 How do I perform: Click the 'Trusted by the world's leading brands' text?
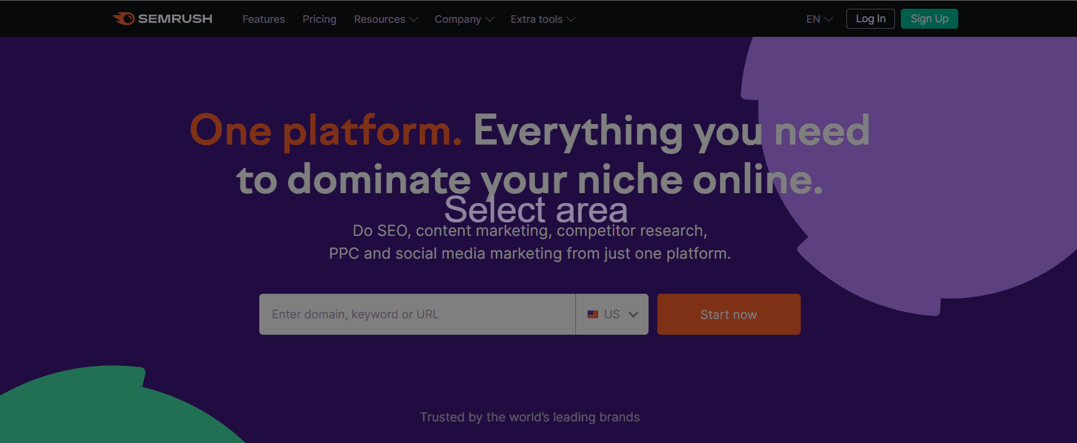coord(530,417)
